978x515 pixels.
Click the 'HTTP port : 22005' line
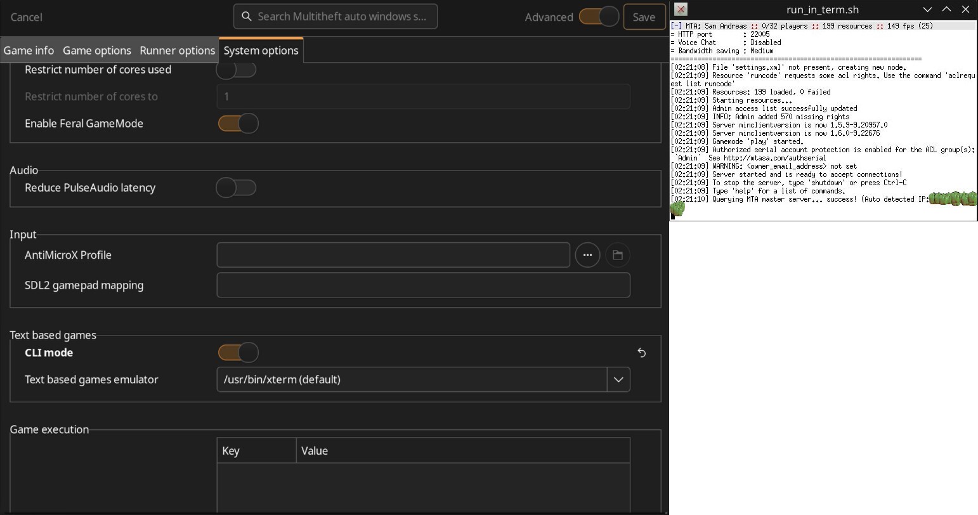click(720, 34)
